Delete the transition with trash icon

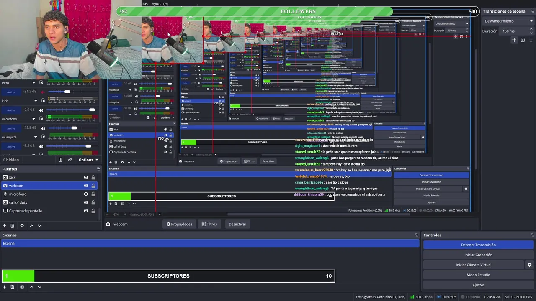tap(523, 40)
